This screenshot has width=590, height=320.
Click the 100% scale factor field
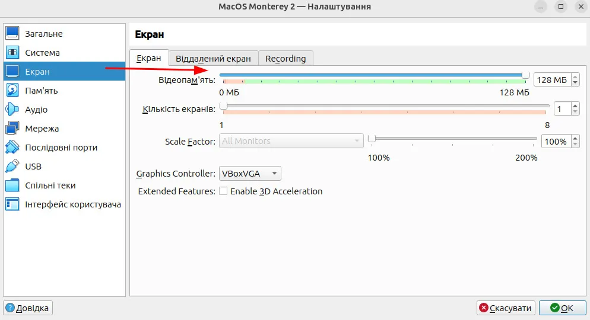point(556,142)
